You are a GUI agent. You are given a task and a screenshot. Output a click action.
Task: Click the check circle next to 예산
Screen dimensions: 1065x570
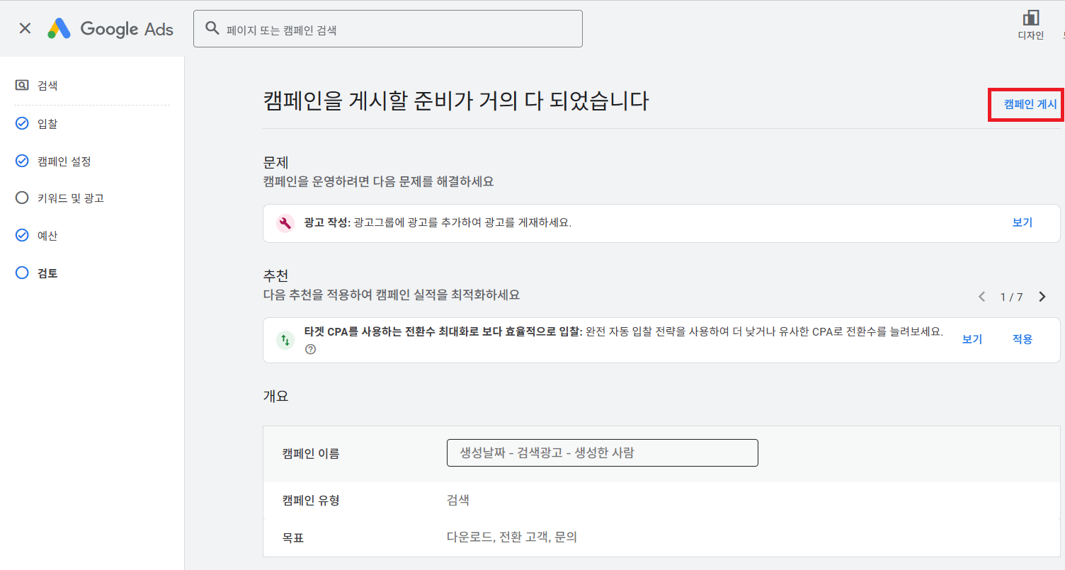(x=22, y=235)
